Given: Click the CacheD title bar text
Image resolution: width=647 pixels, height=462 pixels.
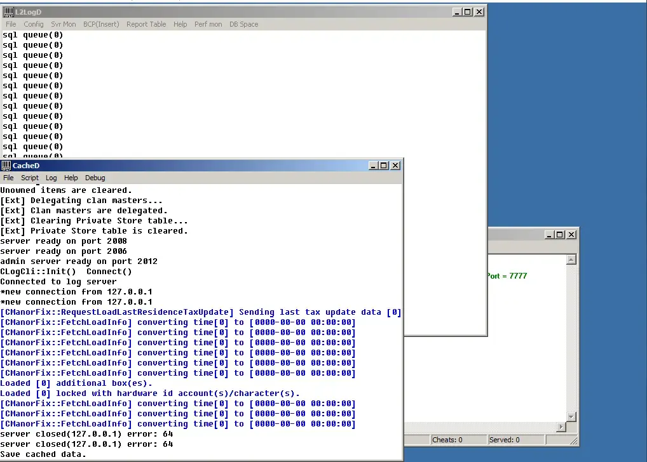Looking at the screenshot, I should click(x=26, y=166).
